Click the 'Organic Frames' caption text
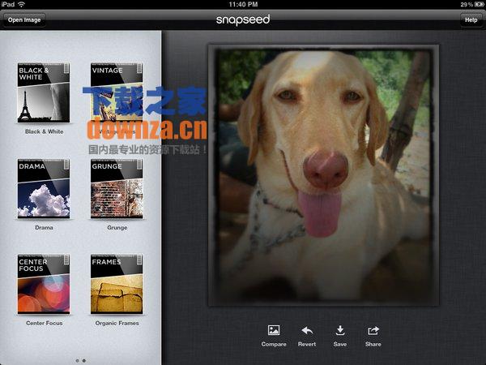This screenshot has width=486, height=365. [117, 323]
